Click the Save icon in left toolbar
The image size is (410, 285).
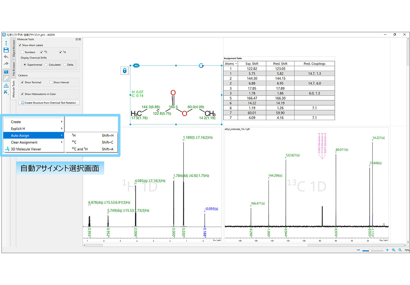click(x=6, y=50)
